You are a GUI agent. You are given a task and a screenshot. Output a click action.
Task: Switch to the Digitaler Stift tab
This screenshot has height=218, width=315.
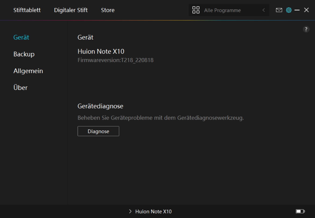(x=71, y=10)
